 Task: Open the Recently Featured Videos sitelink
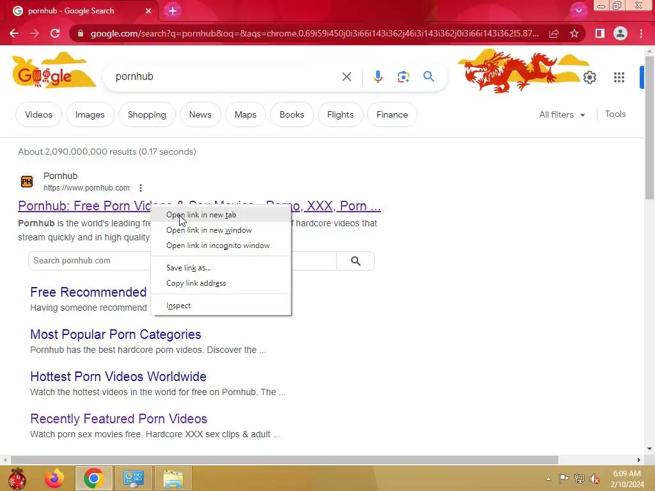tap(118, 419)
